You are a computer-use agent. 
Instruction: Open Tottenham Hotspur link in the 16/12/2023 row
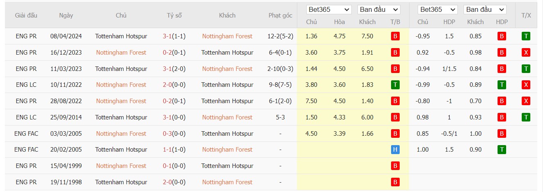[x=227, y=52]
